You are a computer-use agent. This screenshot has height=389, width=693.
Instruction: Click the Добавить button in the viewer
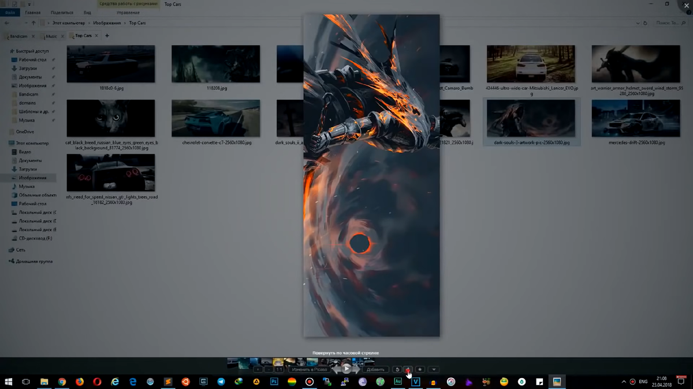pyautogui.click(x=375, y=369)
